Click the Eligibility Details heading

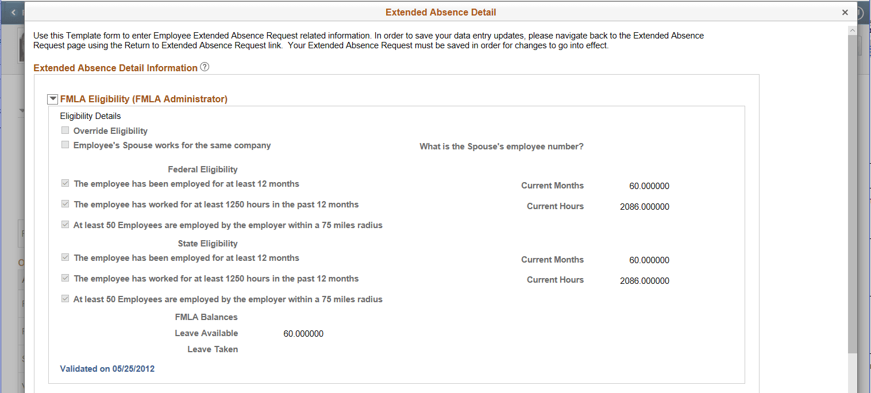90,115
